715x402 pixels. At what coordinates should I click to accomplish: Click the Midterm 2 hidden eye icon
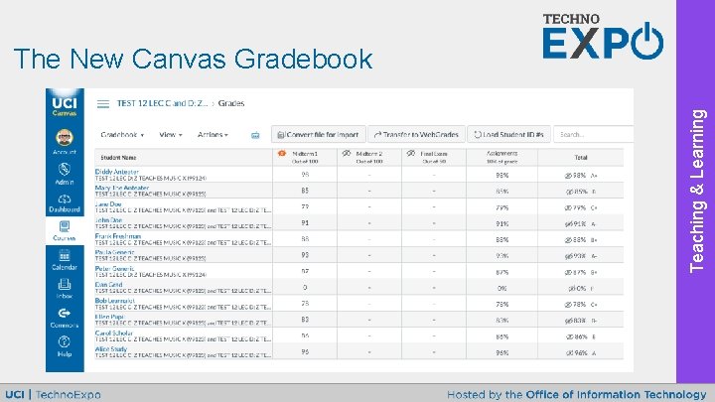(347, 154)
